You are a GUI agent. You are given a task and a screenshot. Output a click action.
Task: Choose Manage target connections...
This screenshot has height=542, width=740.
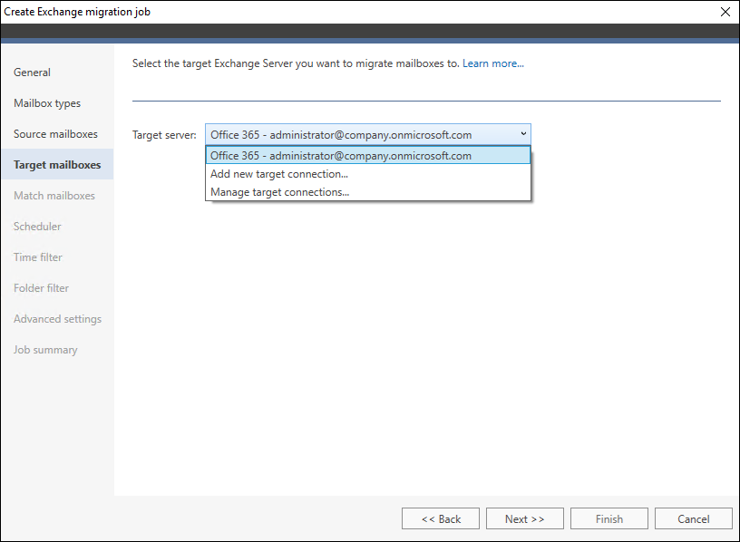pyautogui.click(x=367, y=192)
